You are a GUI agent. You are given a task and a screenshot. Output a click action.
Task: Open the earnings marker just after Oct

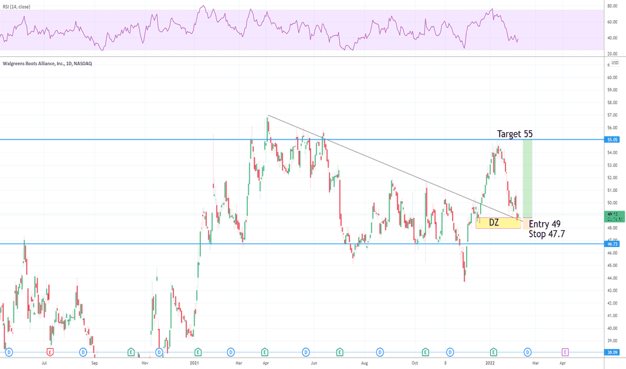click(425, 352)
